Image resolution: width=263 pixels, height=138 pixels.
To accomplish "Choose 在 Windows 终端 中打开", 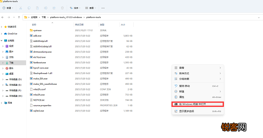I will [x=198, y=104].
